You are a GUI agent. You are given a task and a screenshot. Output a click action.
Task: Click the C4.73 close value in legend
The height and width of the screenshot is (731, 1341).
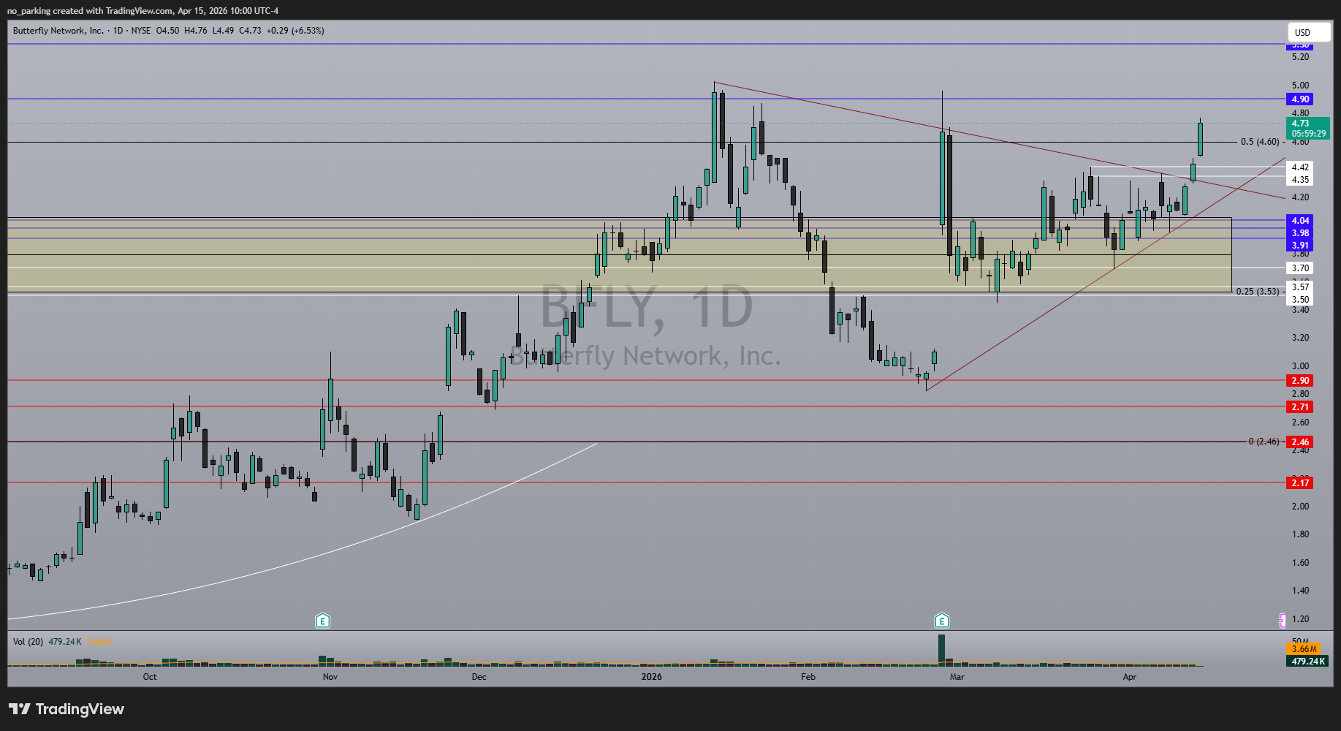pyautogui.click(x=250, y=31)
